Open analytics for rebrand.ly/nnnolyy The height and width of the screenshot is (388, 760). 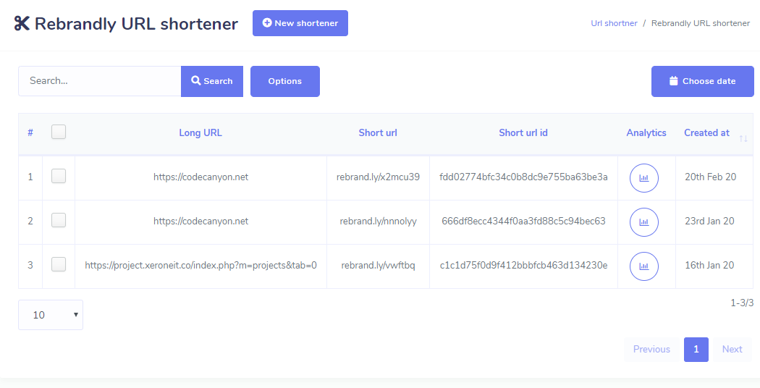(x=643, y=222)
